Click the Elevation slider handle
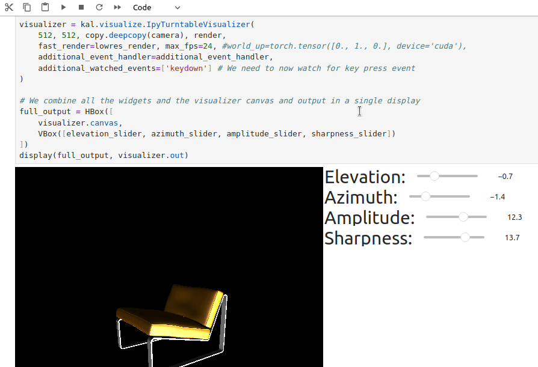This screenshot has height=367, width=538. pos(434,176)
